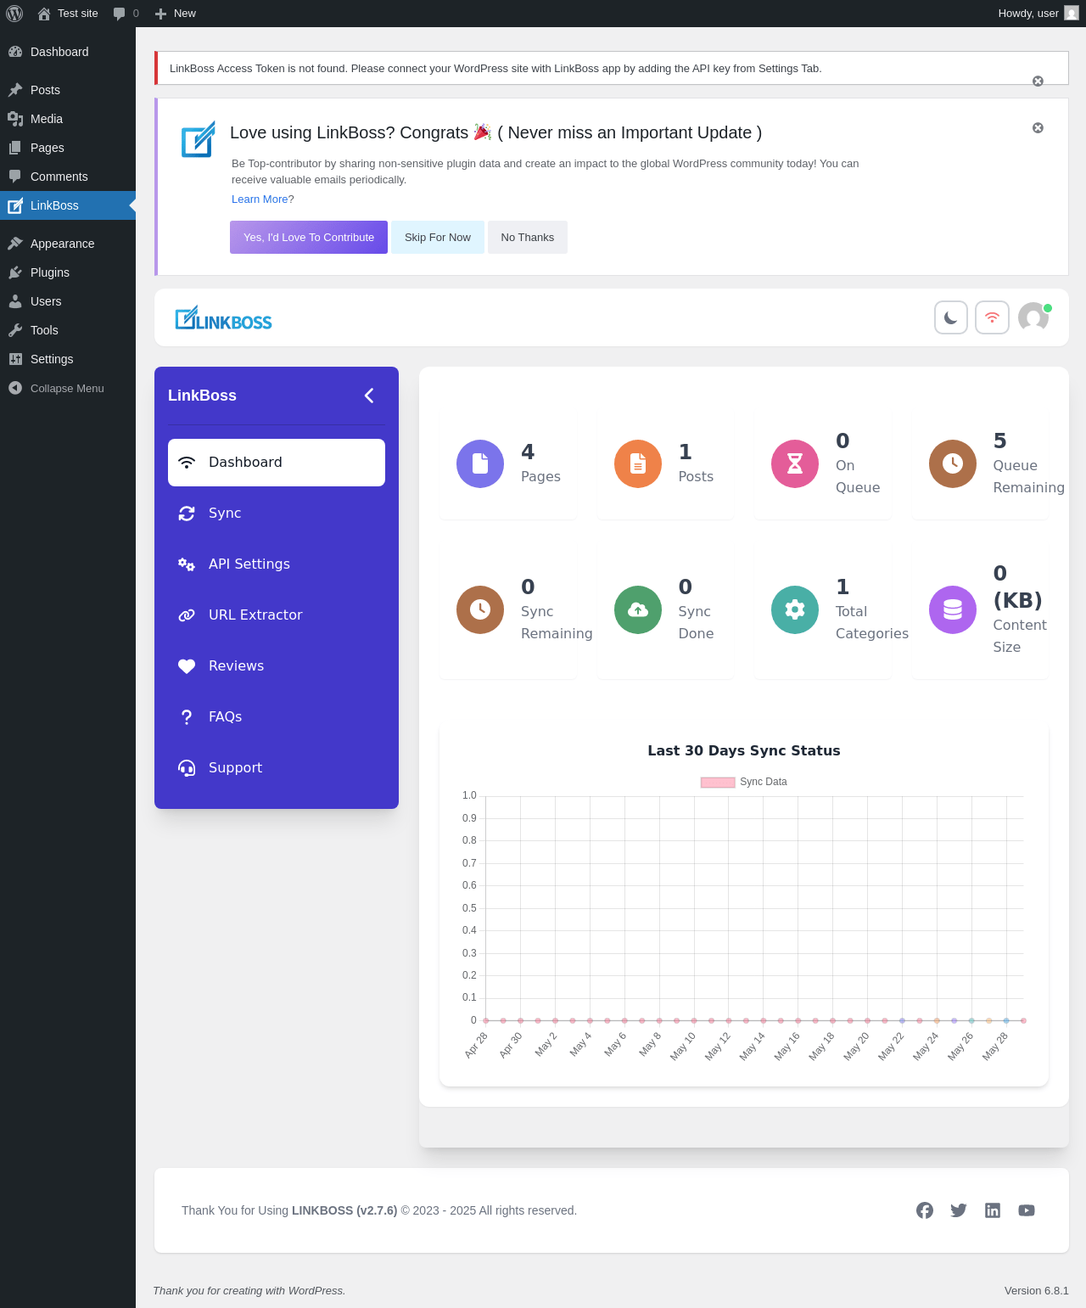Click the Apr 28 chart data point
Image resolution: width=1086 pixels, height=1308 pixels.
click(x=486, y=1021)
